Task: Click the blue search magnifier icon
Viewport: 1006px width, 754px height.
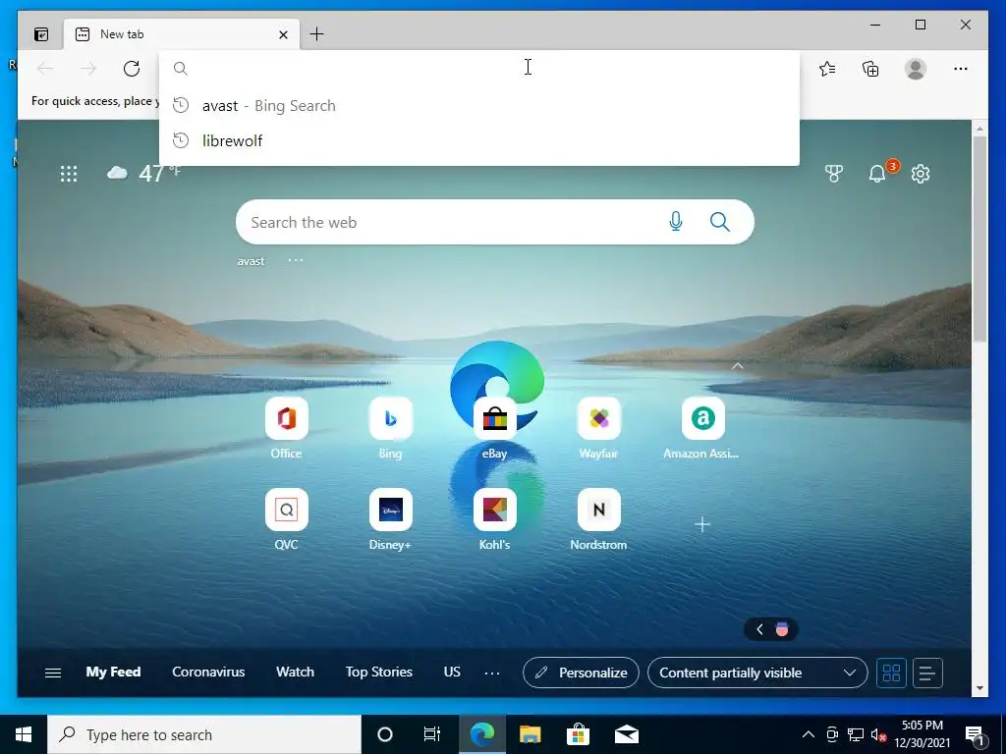Action: pos(720,222)
